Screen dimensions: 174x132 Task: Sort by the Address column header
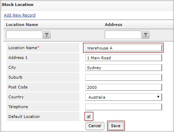[114, 25]
